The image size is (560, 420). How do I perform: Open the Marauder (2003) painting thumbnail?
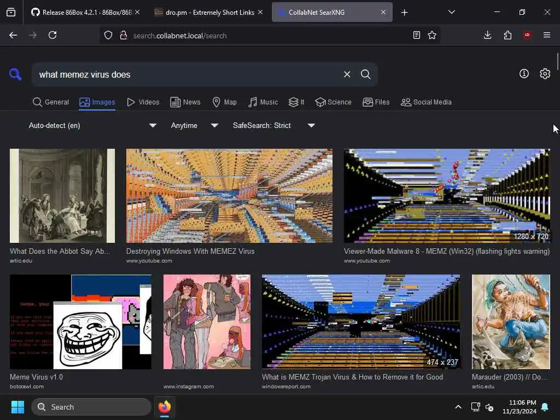pyautogui.click(x=511, y=322)
